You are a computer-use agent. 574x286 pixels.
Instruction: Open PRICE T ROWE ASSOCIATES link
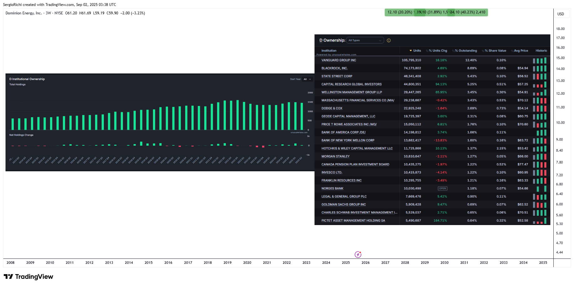coord(349,124)
